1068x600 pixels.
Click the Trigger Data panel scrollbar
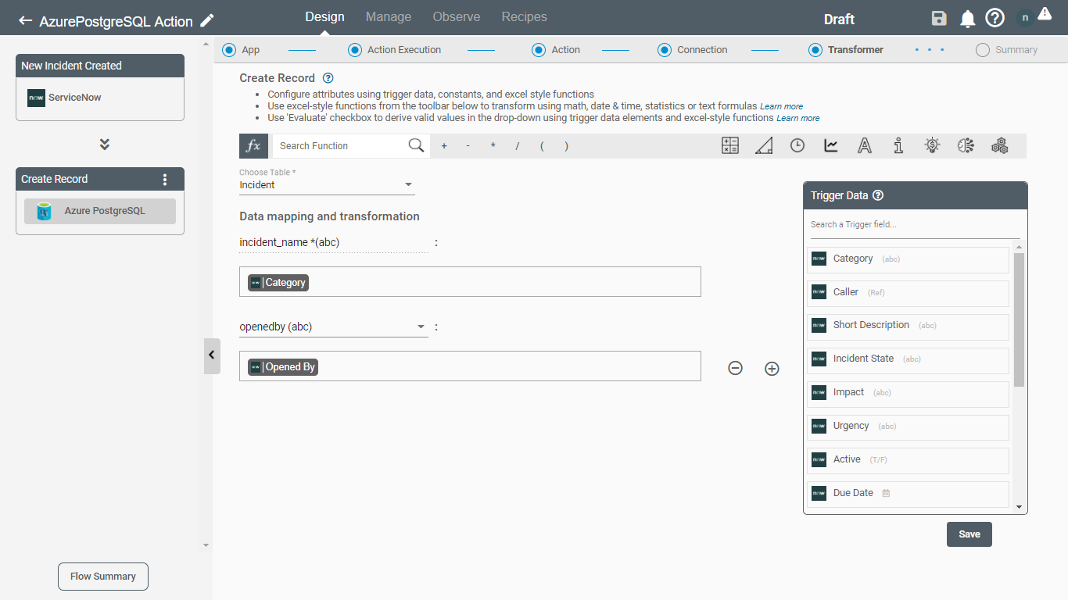(1019, 320)
